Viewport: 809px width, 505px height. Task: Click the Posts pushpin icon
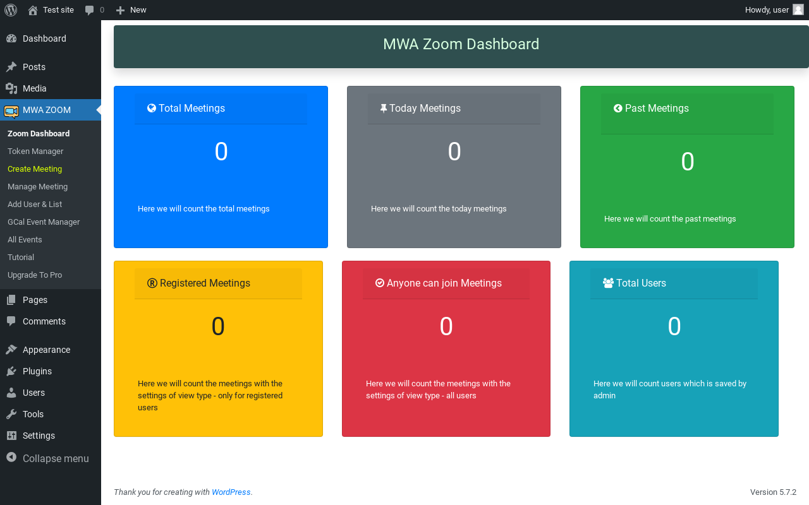click(x=11, y=67)
